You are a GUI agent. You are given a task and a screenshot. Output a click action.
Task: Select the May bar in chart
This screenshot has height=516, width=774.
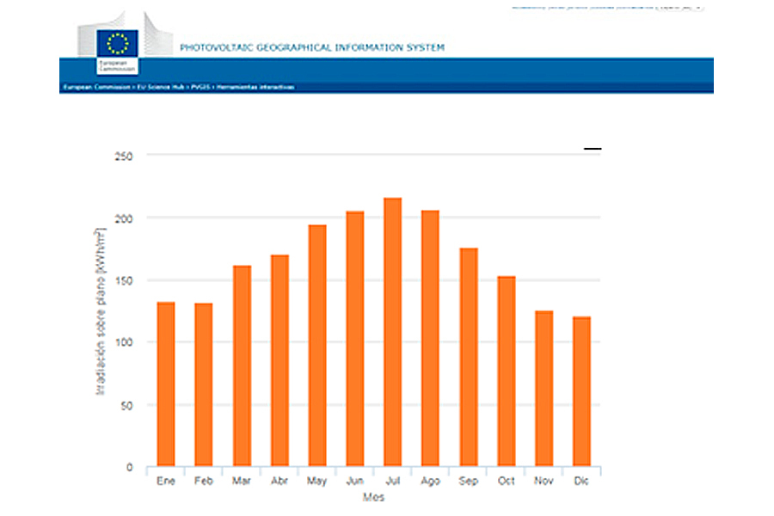click(x=317, y=346)
